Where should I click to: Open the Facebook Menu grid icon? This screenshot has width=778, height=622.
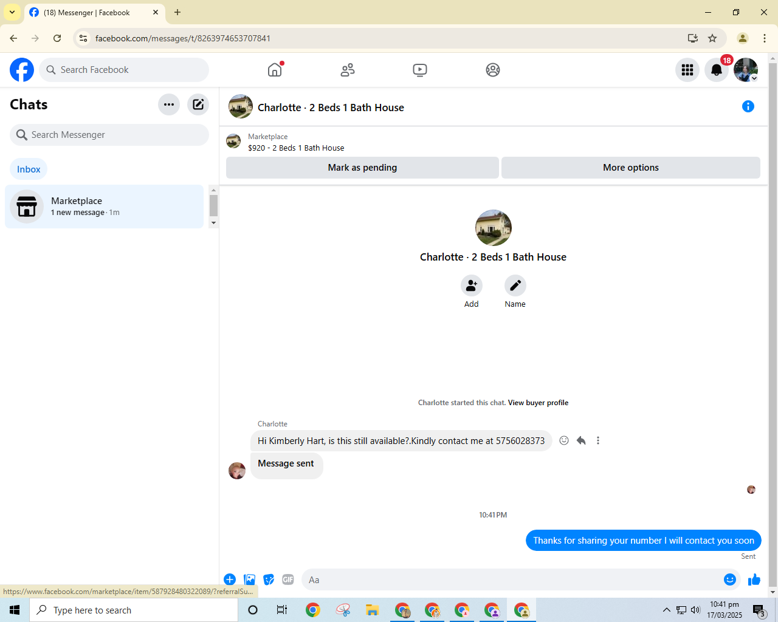(687, 70)
